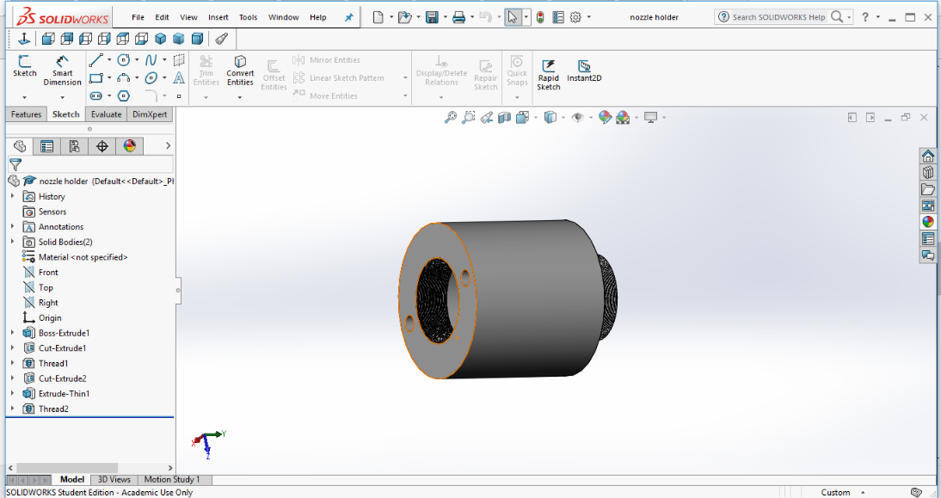The width and height of the screenshot is (941, 498).
Task: Open the DimXpertManager tab icon
Action: (x=102, y=146)
